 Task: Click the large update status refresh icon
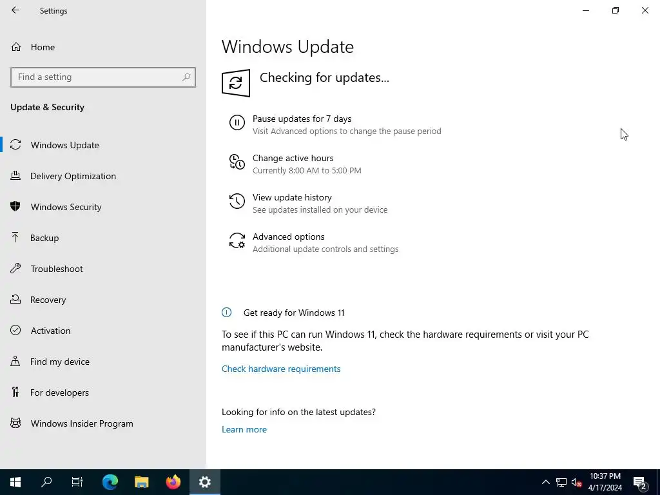click(236, 83)
